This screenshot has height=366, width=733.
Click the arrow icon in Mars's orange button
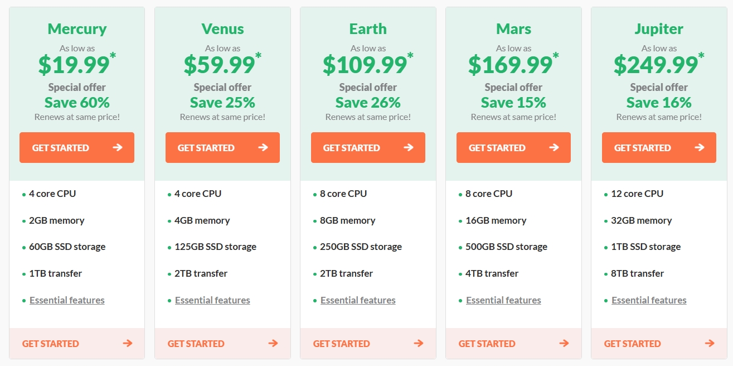(x=554, y=148)
